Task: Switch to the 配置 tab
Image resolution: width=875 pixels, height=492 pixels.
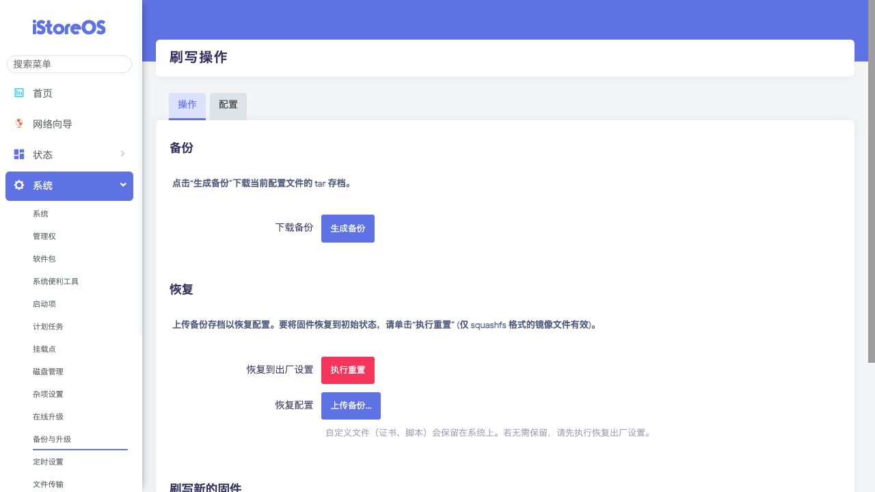Action: click(228, 105)
